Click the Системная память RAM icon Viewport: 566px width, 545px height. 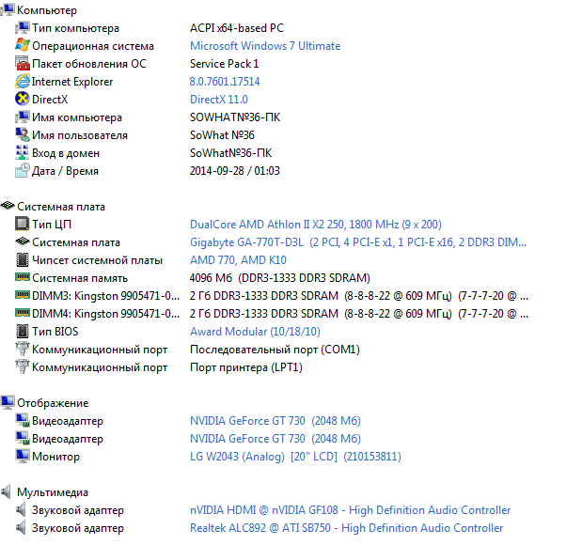tap(22, 277)
